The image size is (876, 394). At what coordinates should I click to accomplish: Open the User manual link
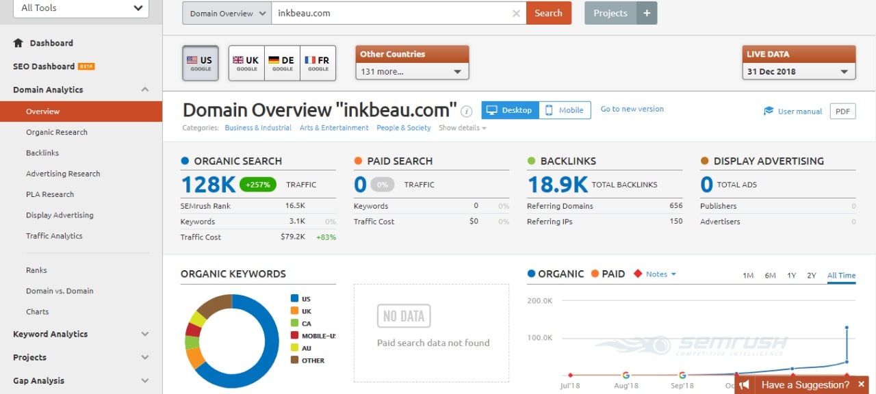[800, 111]
